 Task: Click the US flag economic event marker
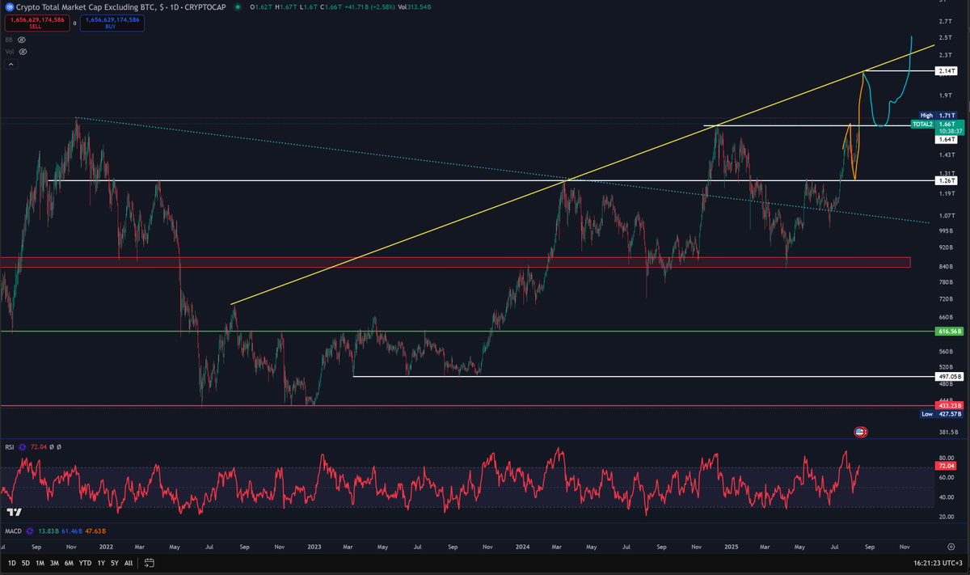coord(861,432)
